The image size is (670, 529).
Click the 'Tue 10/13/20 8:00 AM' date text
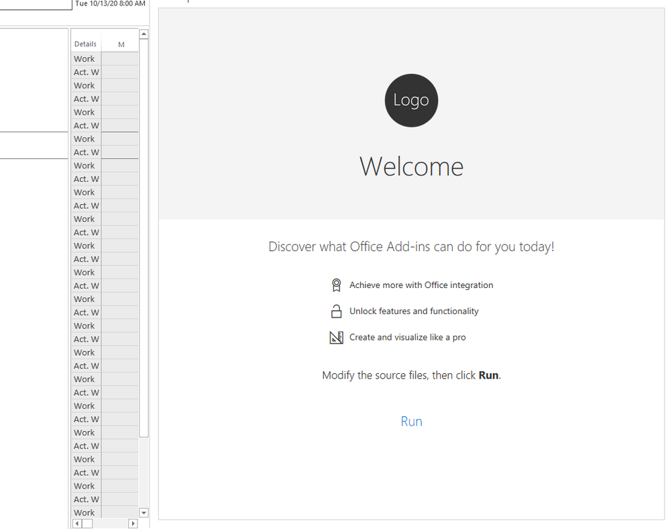pos(110,3)
